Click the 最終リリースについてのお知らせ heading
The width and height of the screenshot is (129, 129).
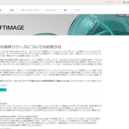31,47
